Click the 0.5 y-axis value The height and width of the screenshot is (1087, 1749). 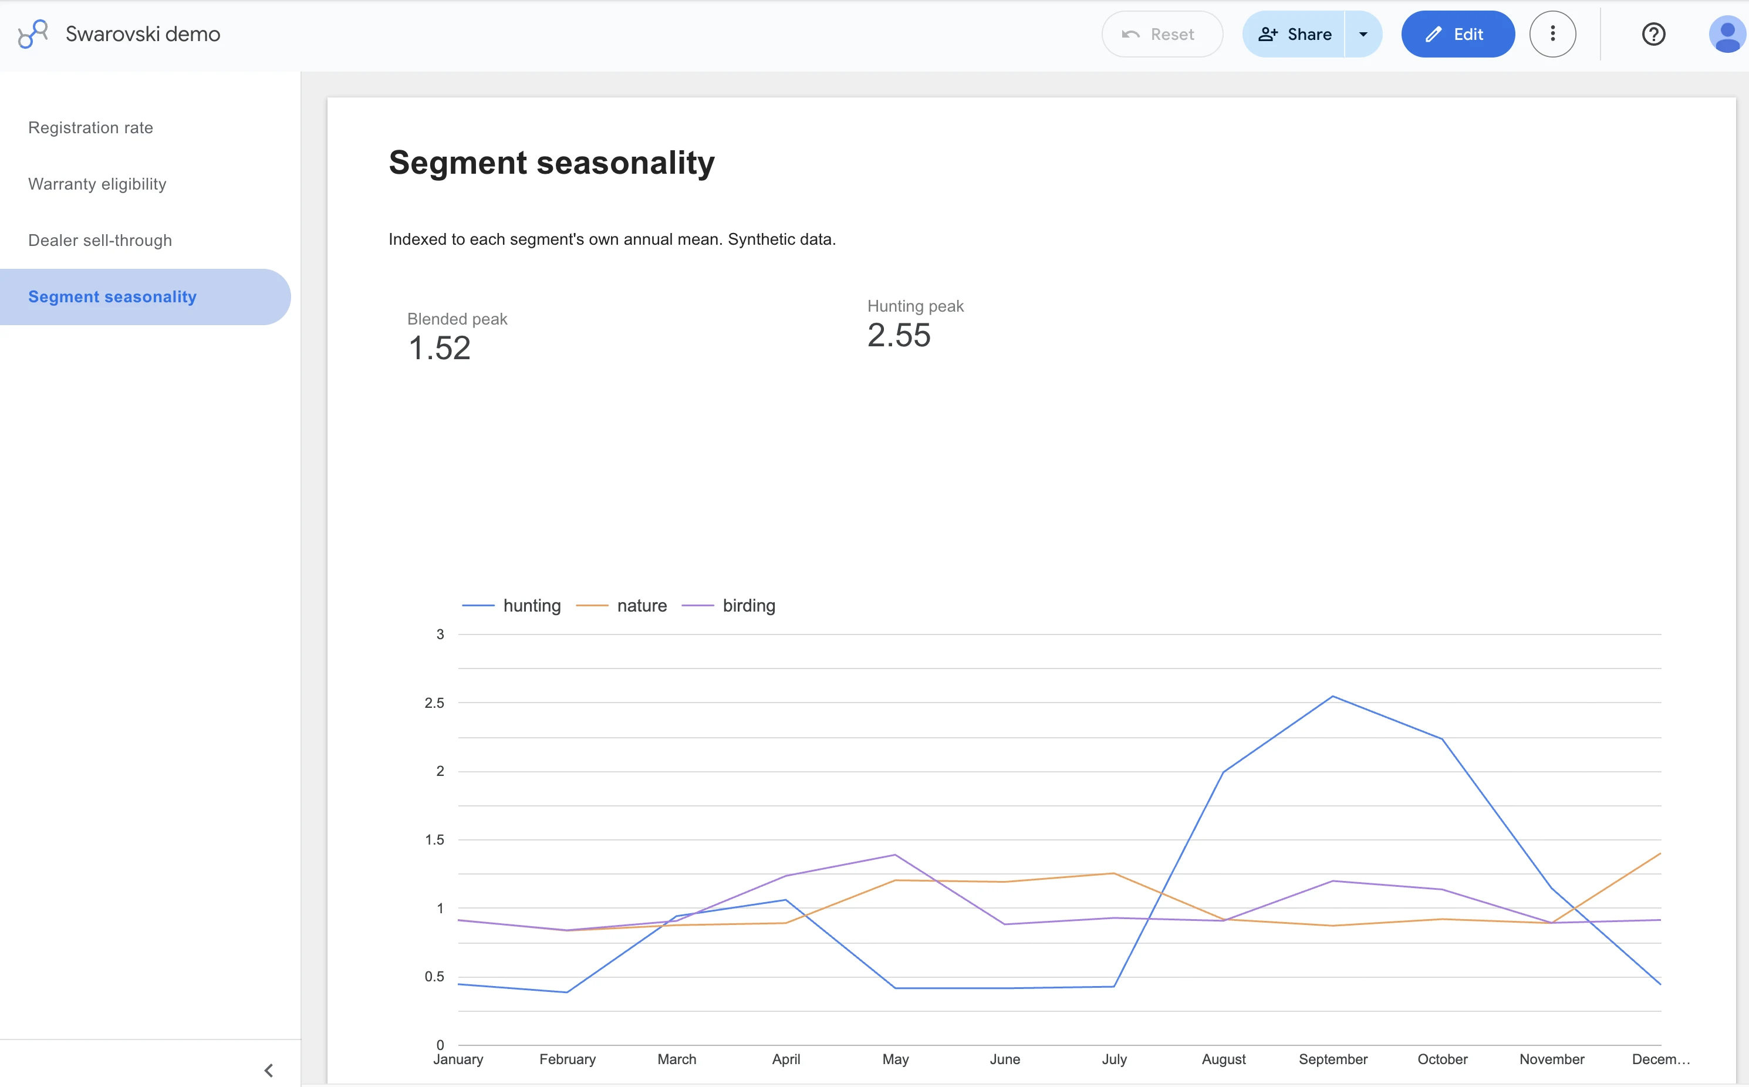coord(434,976)
